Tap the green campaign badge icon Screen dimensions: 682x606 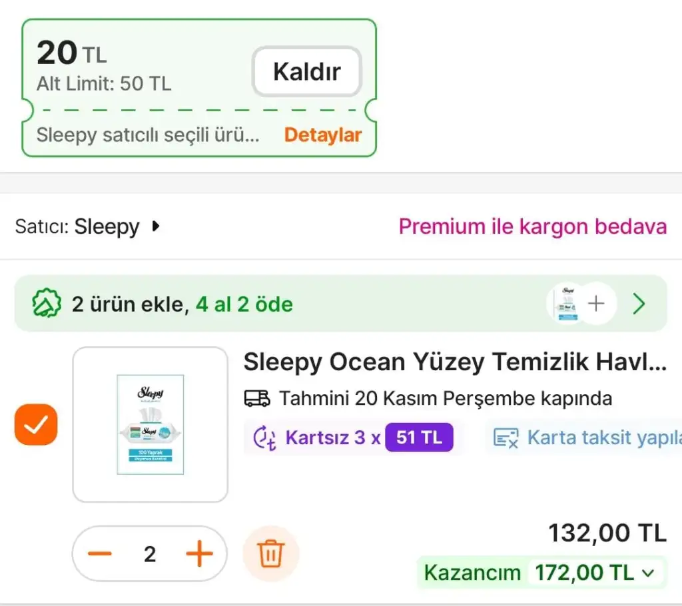(47, 304)
